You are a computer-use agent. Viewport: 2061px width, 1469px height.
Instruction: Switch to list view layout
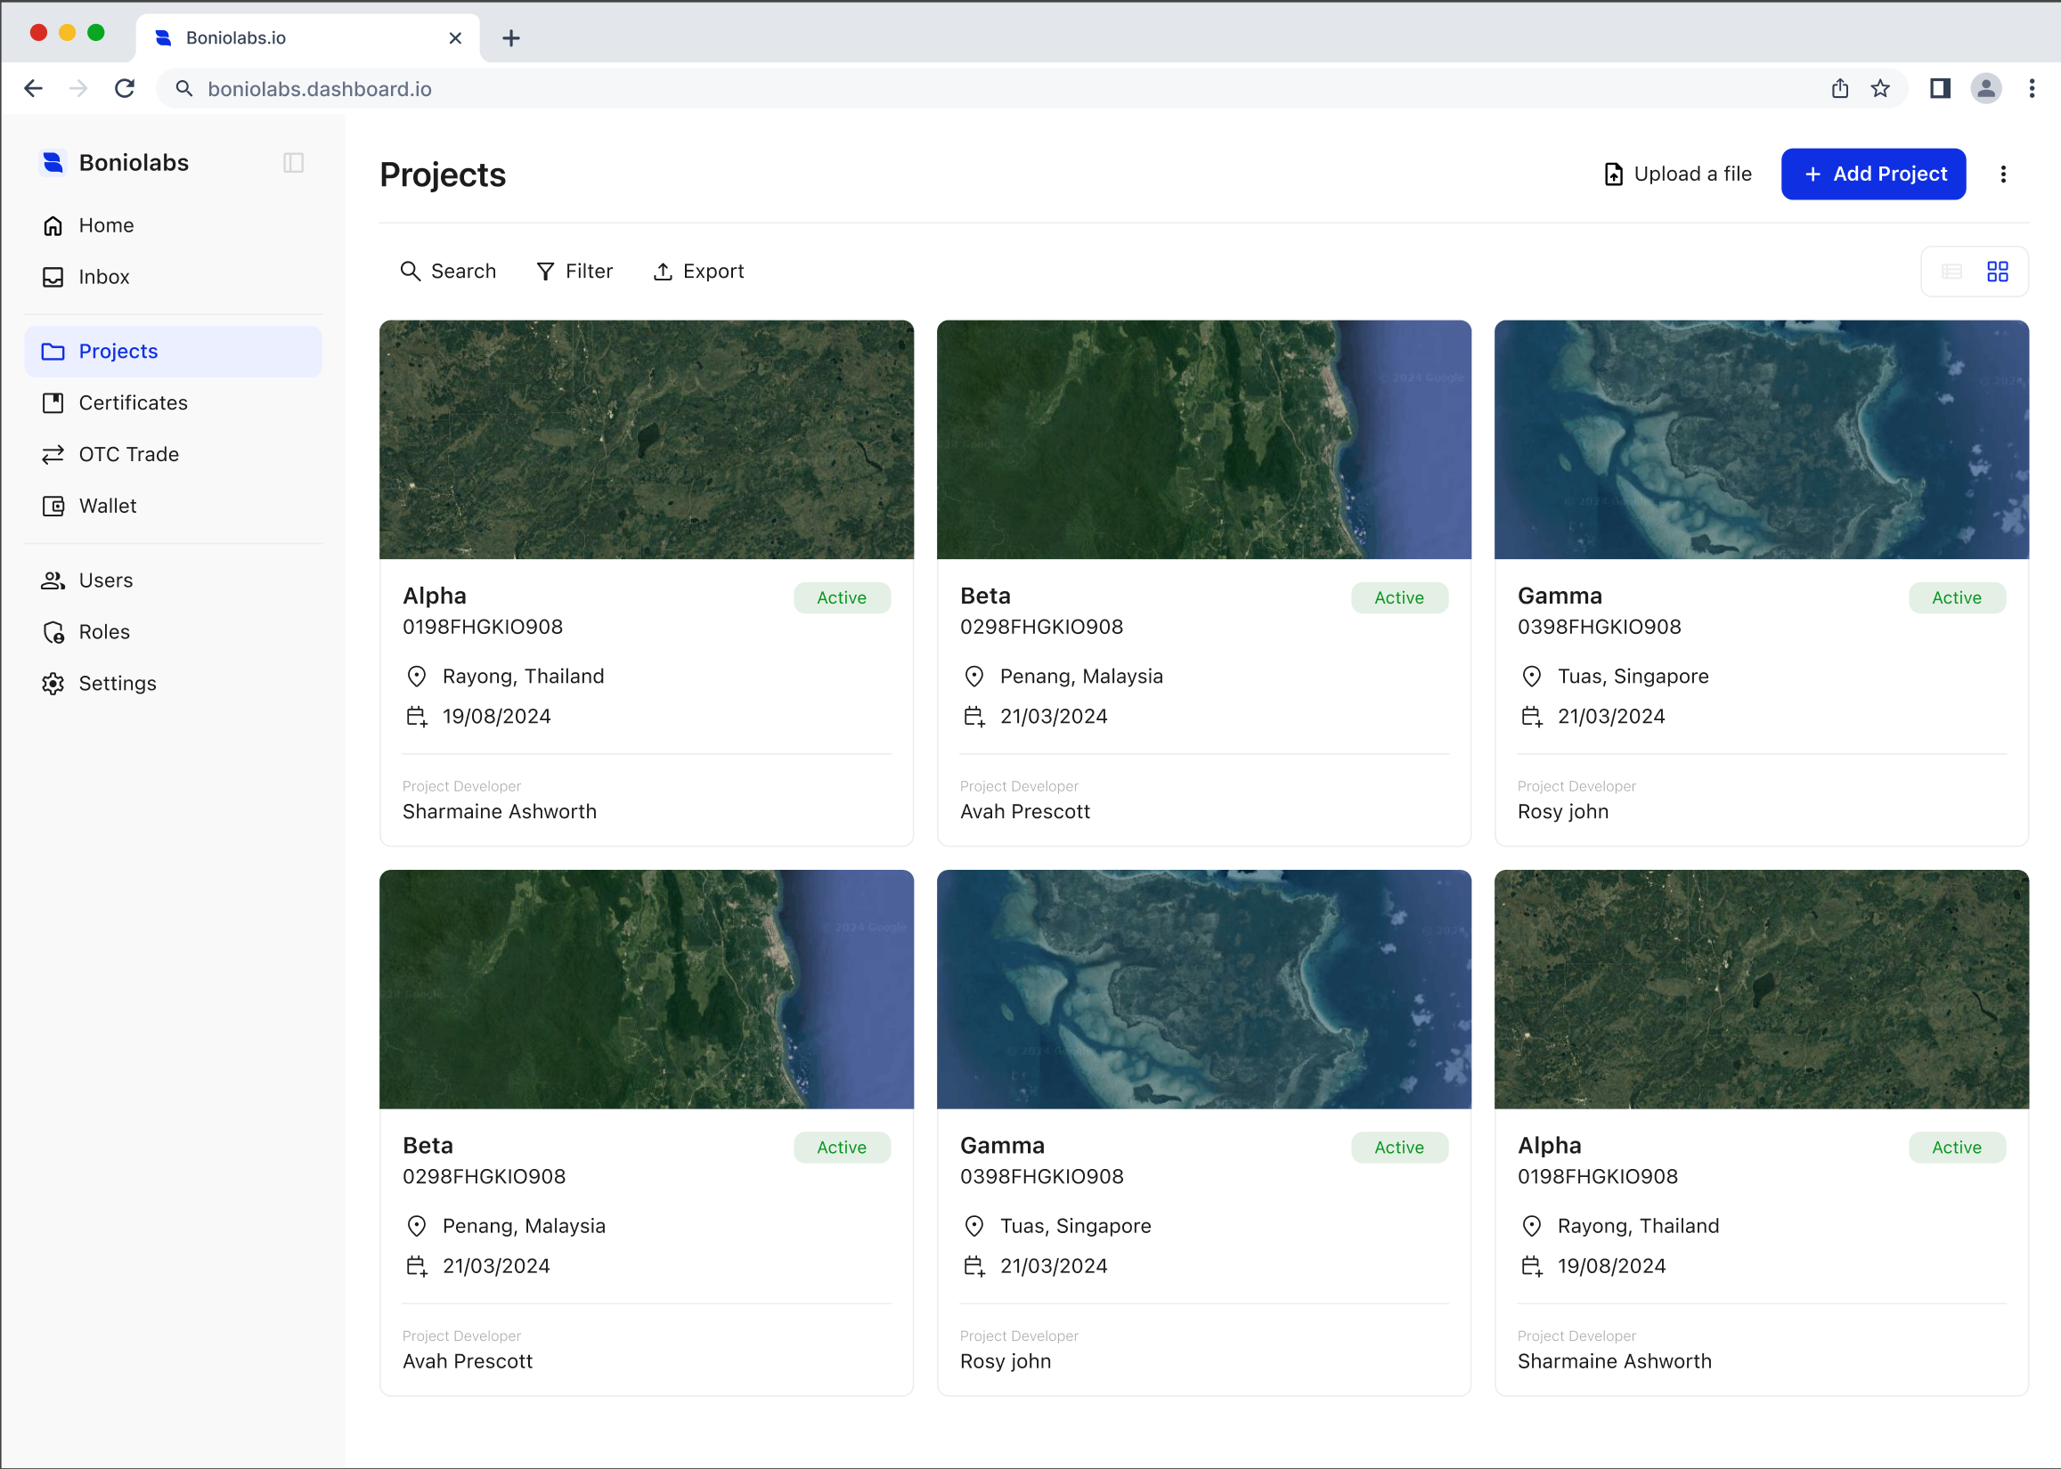(1951, 272)
